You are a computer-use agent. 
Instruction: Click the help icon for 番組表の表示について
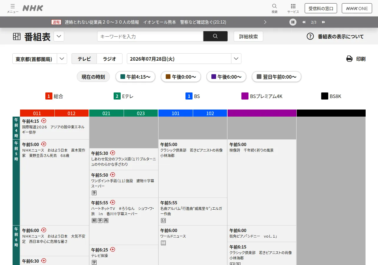(x=310, y=37)
